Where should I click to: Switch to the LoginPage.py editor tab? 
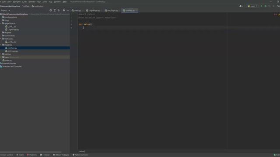tap(94, 10)
